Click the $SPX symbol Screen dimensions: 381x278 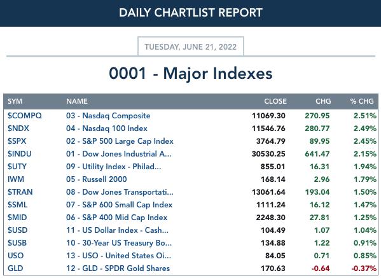coord(17,141)
